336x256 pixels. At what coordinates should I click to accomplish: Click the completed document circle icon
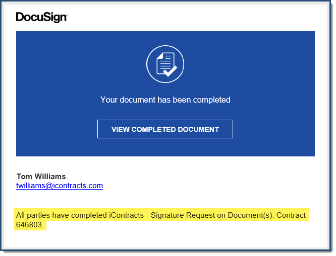click(x=165, y=64)
